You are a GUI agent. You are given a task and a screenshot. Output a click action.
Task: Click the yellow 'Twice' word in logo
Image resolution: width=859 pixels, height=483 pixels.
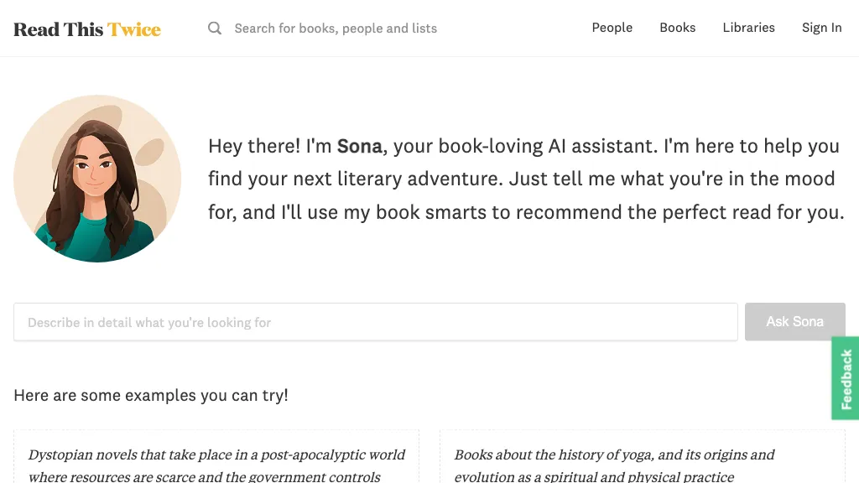[x=134, y=29]
